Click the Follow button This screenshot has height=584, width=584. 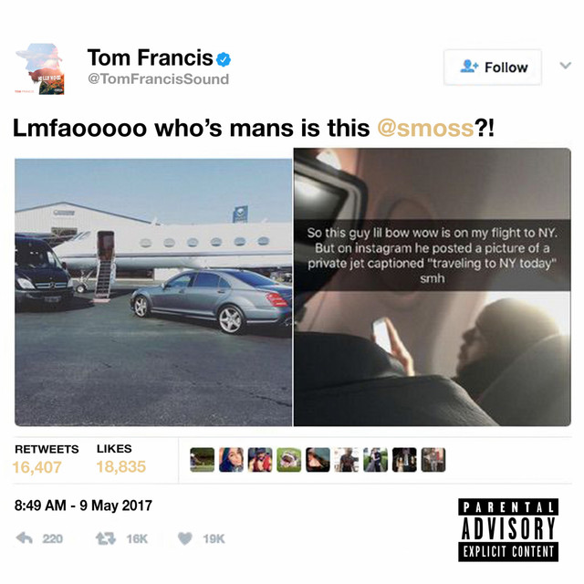(x=493, y=68)
